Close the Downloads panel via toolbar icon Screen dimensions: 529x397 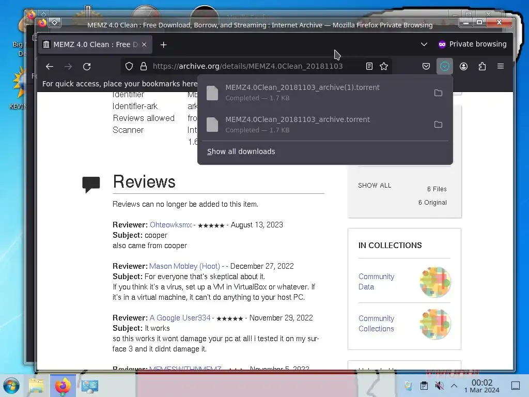(445, 66)
